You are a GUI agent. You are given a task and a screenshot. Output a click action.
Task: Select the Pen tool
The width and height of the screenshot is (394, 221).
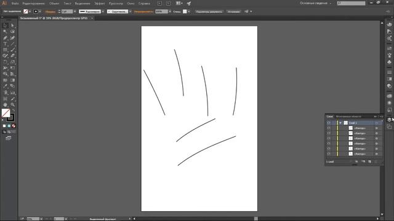coord(5,37)
